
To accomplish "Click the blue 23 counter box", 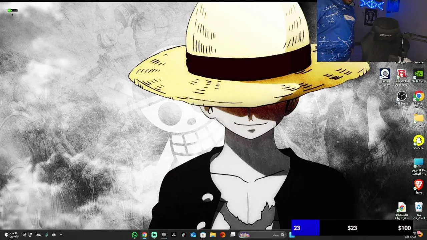I will (306, 228).
